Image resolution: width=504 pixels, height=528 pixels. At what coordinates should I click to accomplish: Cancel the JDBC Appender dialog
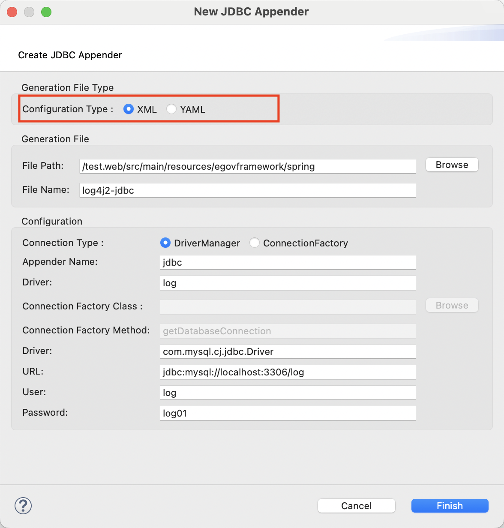pyautogui.click(x=356, y=506)
